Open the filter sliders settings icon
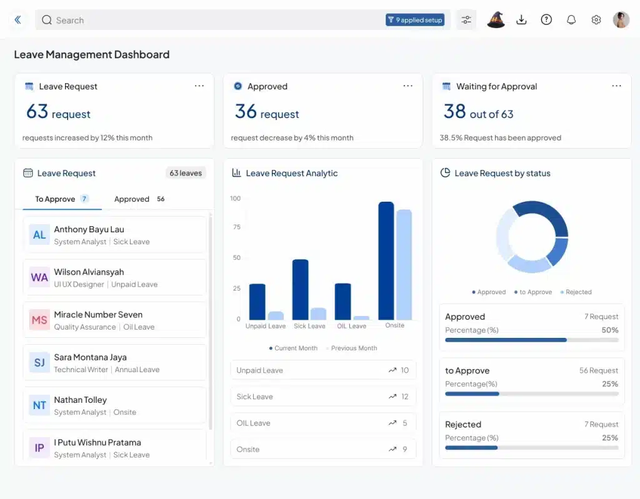The height and width of the screenshot is (499, 640). [x=466, y=20]
